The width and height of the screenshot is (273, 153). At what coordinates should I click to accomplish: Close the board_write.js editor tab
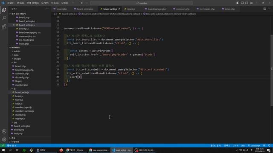pyautogui.click(x=119, y=9)
